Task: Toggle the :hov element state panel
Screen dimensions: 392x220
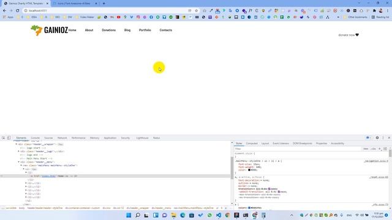Action: tap(366, 148)
